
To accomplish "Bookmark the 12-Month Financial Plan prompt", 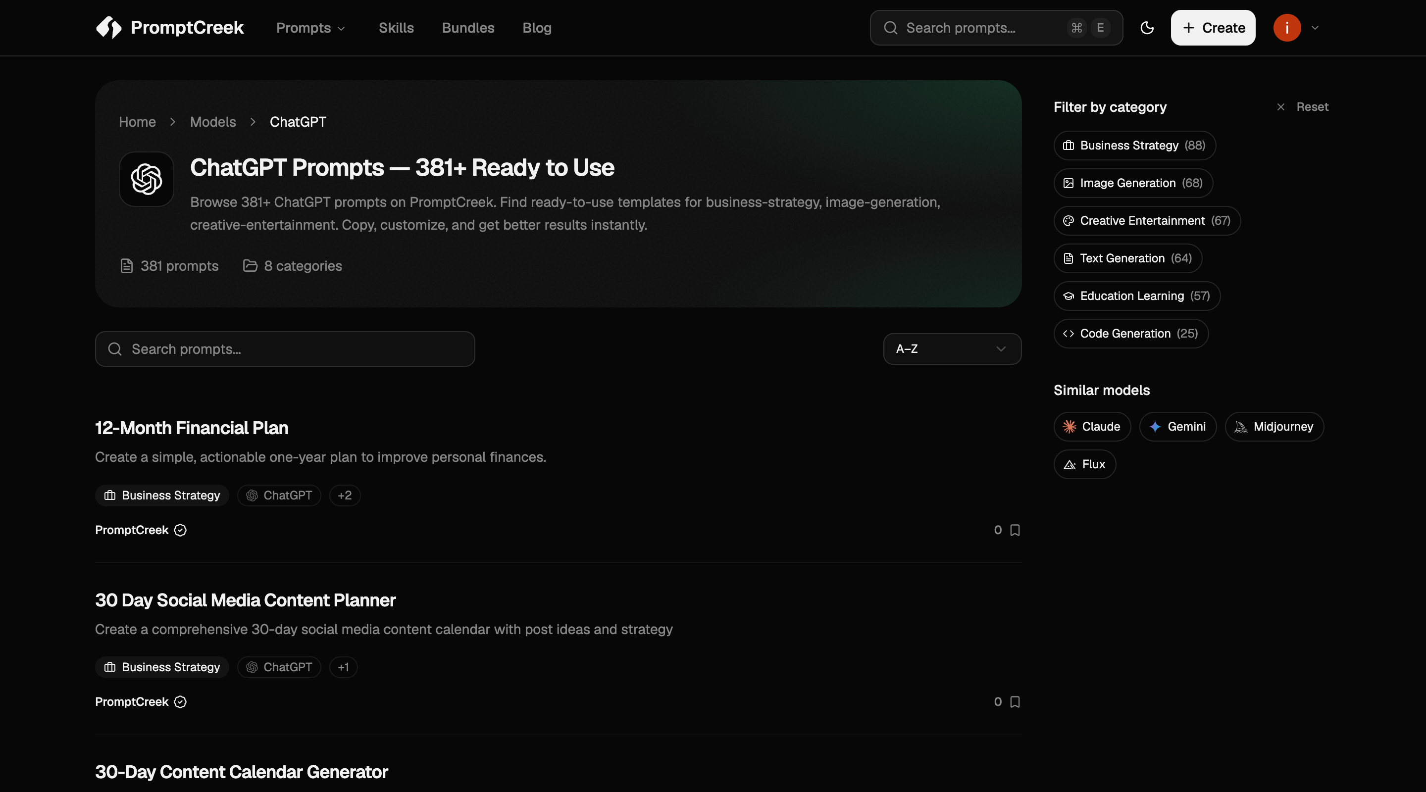I will coord(1015,530).
